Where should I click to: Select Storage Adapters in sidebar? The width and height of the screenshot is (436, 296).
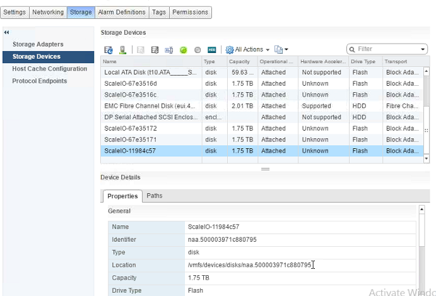(x=37, y=44)
